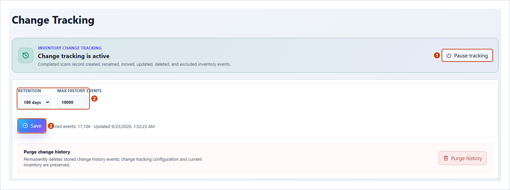The image size is (510, 190).
Task: Save the change tracking settings
Action: [x=32, y=126]
